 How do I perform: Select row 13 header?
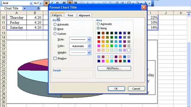(x=3, y=33)
